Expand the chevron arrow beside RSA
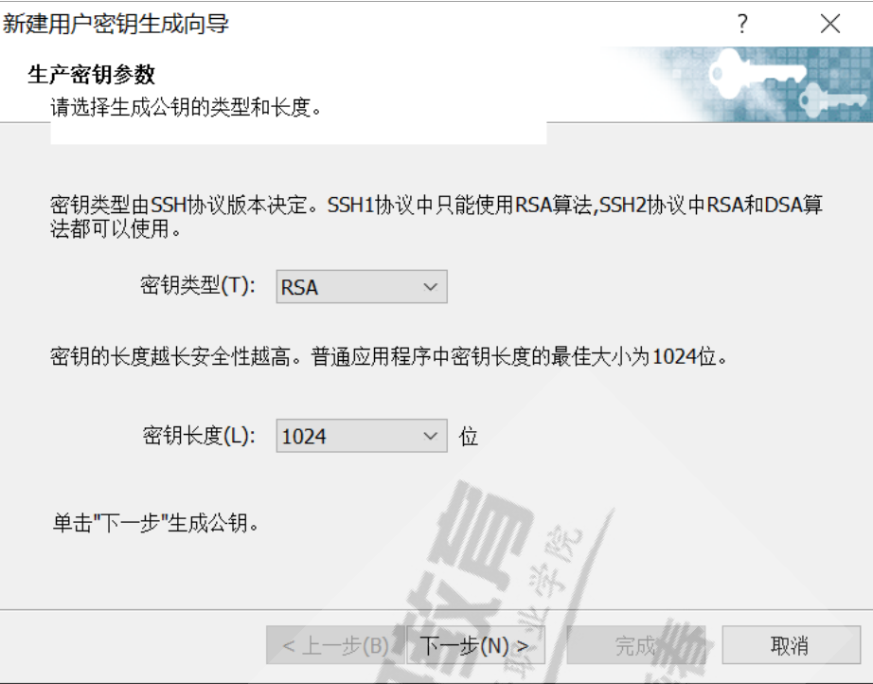873x684 pixels. 430,287
